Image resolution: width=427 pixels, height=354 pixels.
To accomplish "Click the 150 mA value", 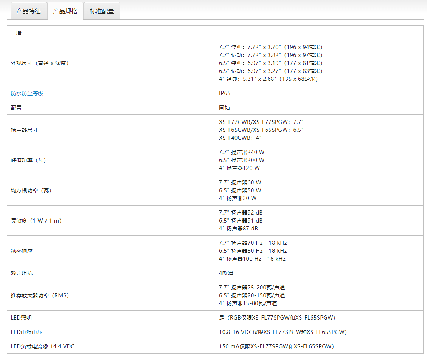I will coord(276,347).
